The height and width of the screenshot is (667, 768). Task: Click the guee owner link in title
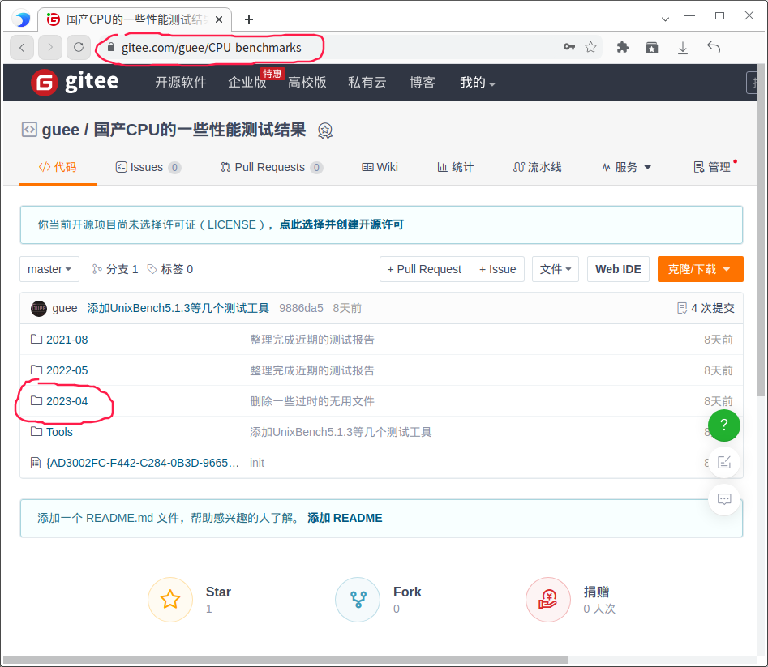point(60,130)
